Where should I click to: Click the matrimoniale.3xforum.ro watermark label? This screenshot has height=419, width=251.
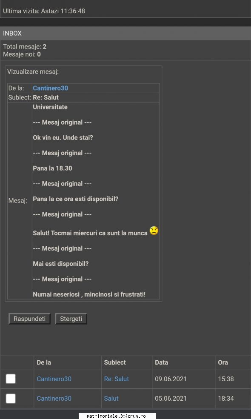[x=117, y=416]
